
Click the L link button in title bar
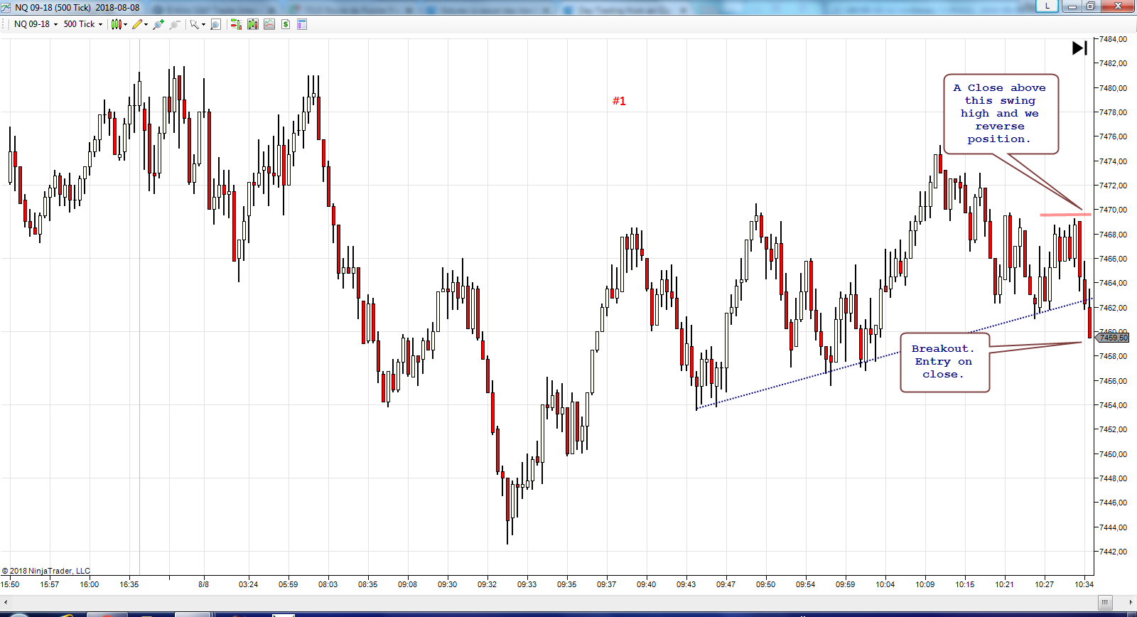point(1047,6)
